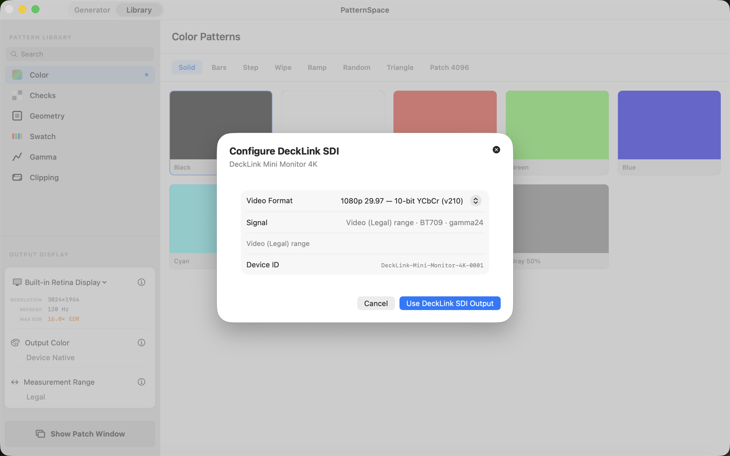The image size is (730, 456).
Task: Close the Configure DeckLink SDI dialog
Action: 496,150
